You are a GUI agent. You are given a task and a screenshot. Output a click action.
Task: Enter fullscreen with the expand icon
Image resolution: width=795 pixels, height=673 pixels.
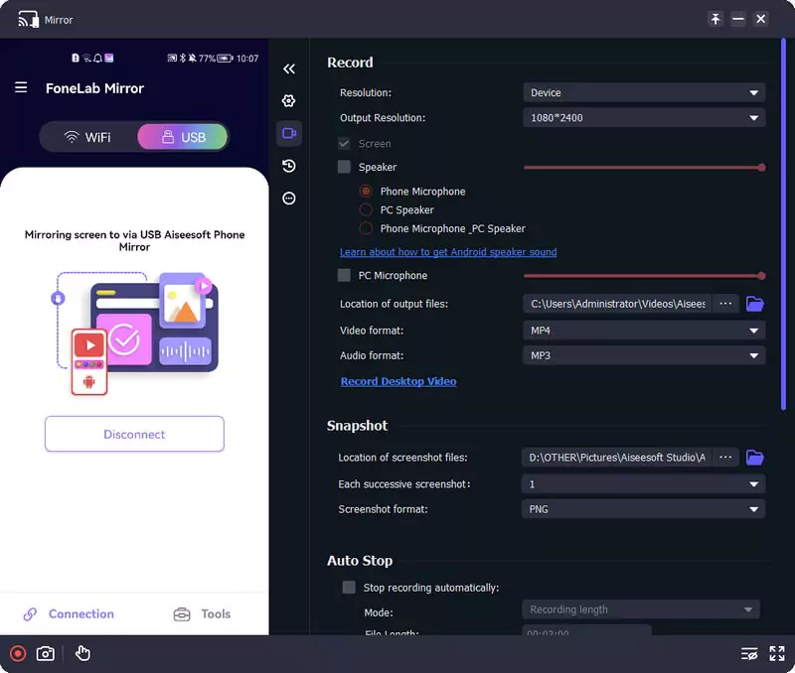[777, 653]
